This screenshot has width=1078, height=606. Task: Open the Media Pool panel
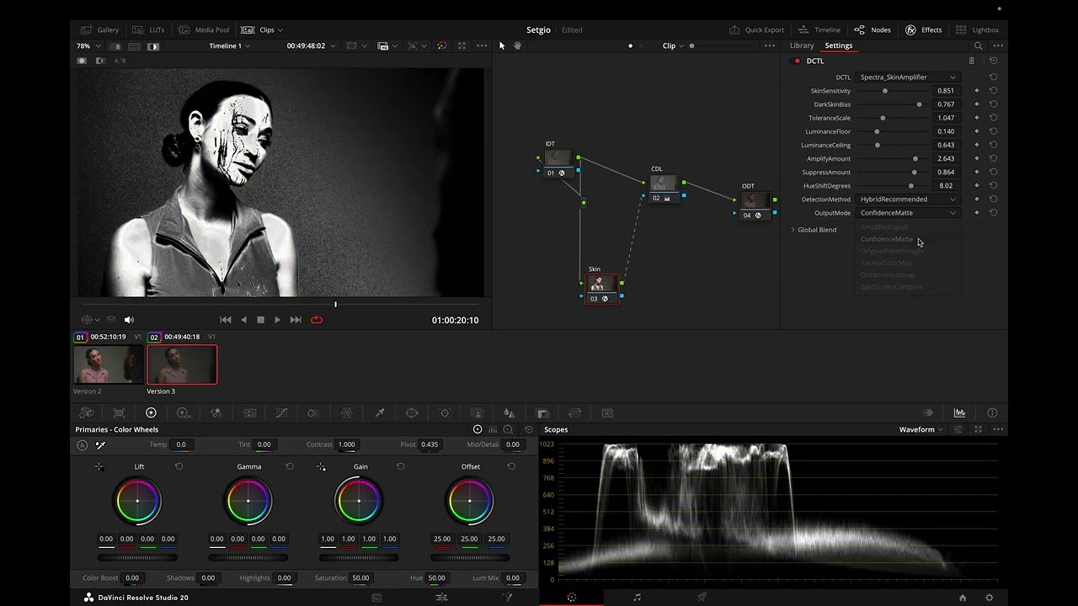pos(203,29)
